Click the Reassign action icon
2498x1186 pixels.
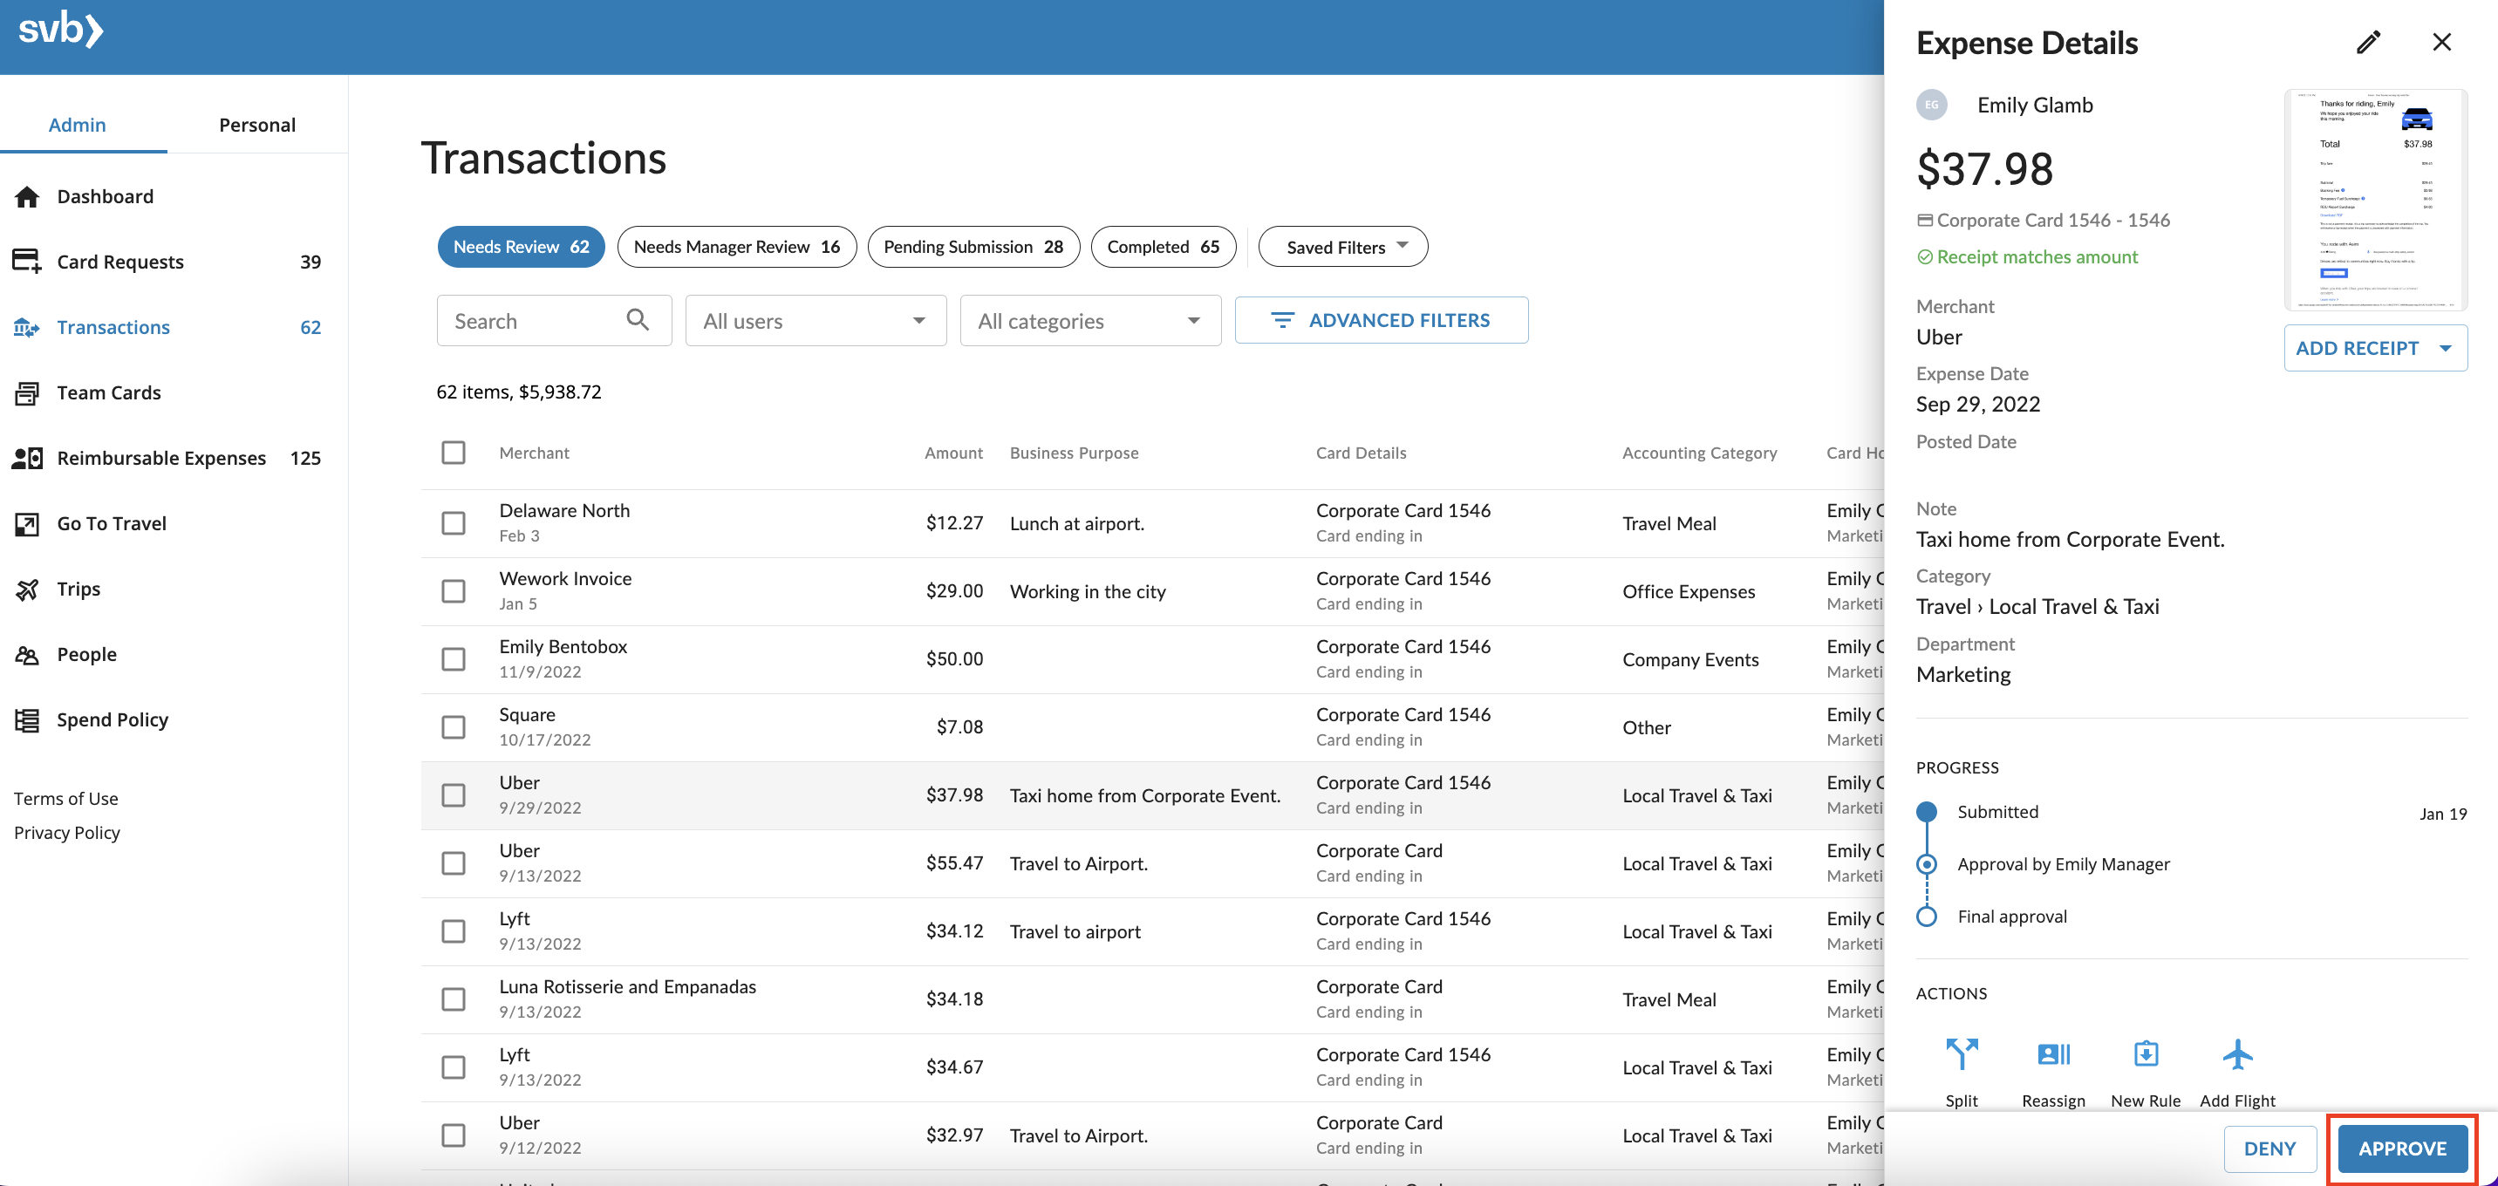(2054, 1054)
